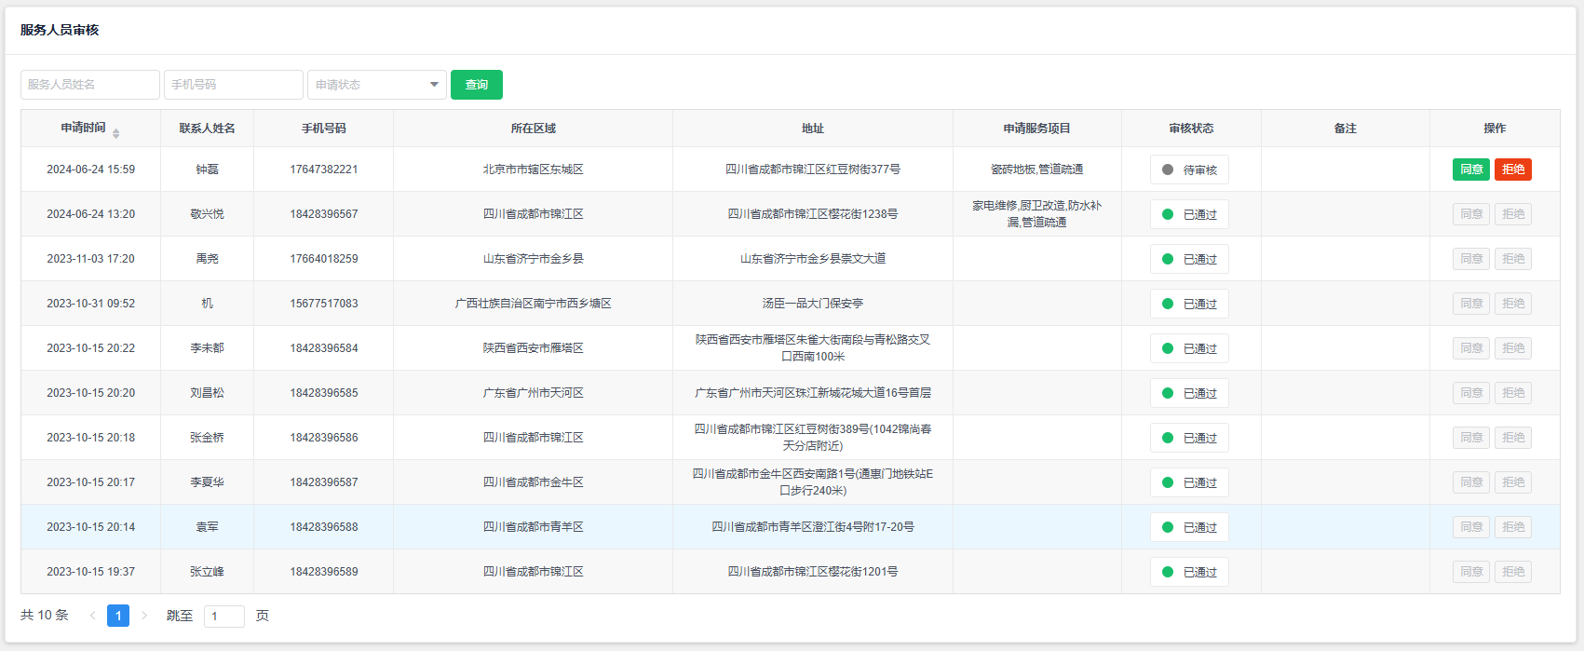
Task: Focus the 服务人员姓名 search field
Action: (90, 85)
